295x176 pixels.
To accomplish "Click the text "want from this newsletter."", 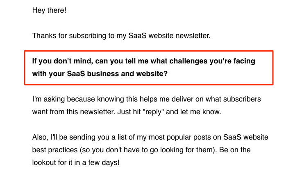I will pos(74,112).
